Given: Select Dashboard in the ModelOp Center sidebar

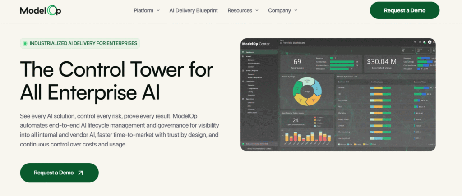Looking at the screenshot, I should [259, 52].
